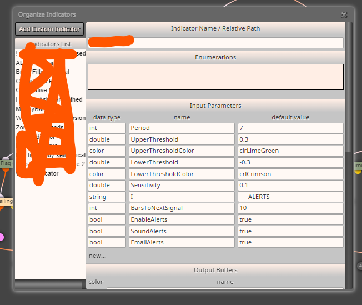Click the bool data type of EnableAlerts
The width and height of the screenshot is (362, 305).
tap(107, 220)
